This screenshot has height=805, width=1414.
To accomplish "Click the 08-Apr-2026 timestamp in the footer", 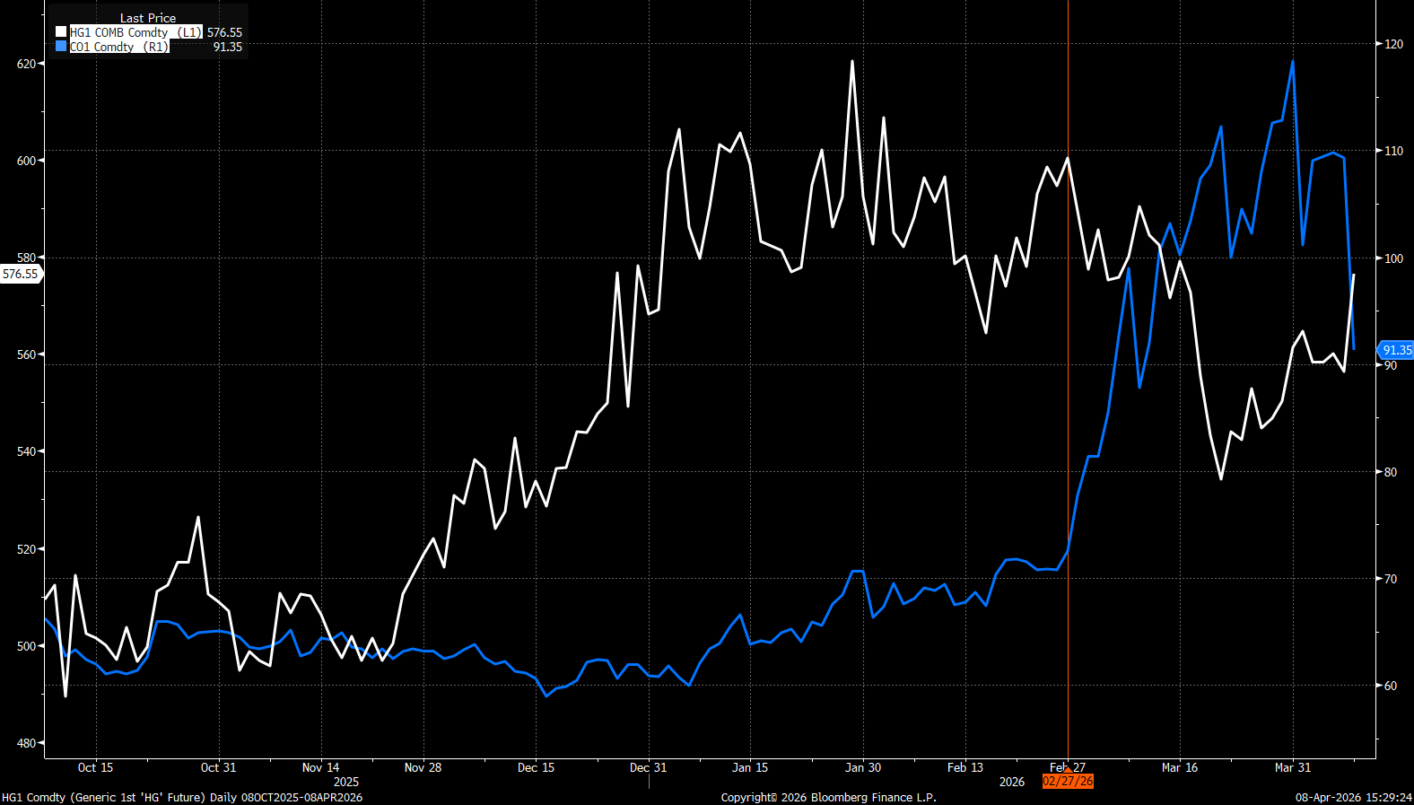I will pos(1353,797).
